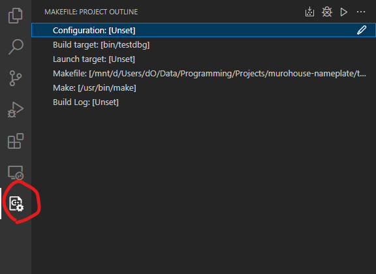
Task: Debug the selected launch target icon
Action: click(x=327, y=12)
